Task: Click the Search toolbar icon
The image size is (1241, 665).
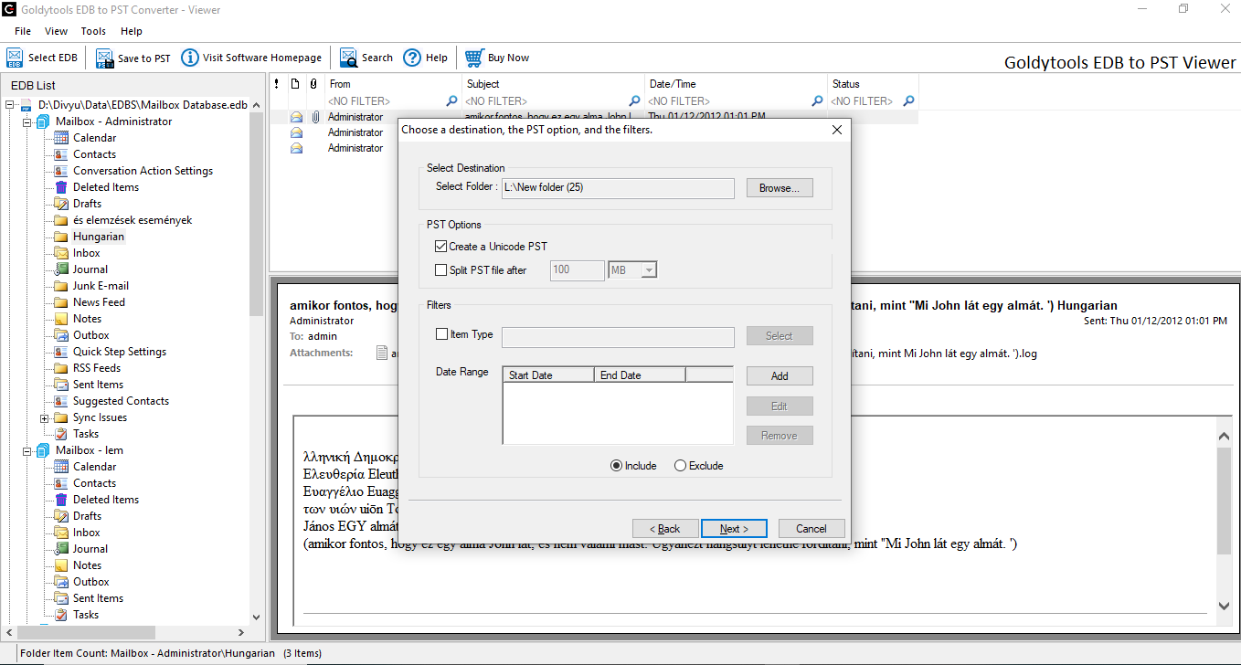Action: coord(349,58)
